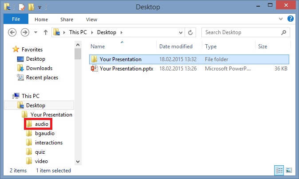Viewport: 299px width, 179px height.
Task: Click New folder icon in title bar
Action: click(31, 7)
